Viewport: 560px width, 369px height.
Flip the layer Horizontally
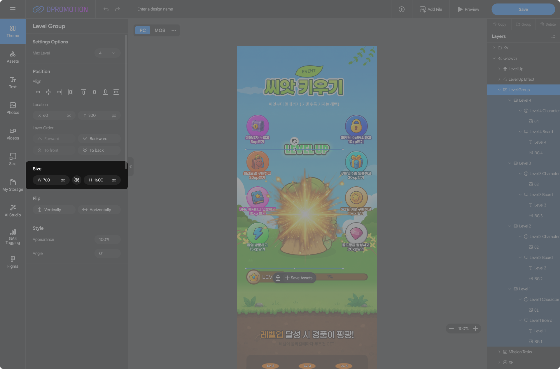[99, 210]
